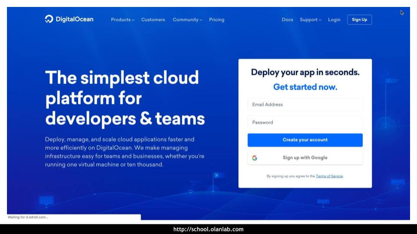Click the Login link

[334, 19]
